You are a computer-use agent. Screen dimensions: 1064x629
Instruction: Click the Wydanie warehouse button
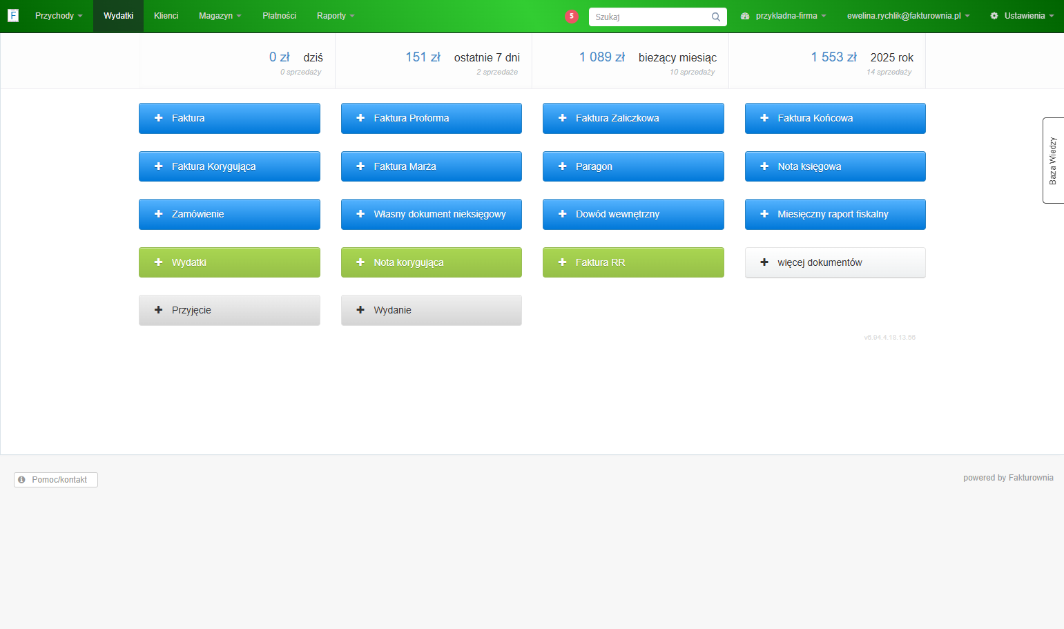(x=432, y=310)
